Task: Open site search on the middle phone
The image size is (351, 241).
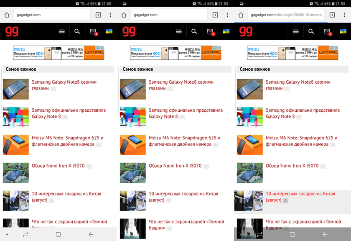Action: pos(194,31)
